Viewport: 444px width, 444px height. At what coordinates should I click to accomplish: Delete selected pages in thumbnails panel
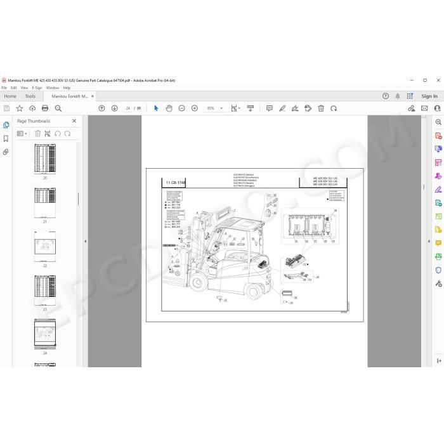tap(37, 133)
